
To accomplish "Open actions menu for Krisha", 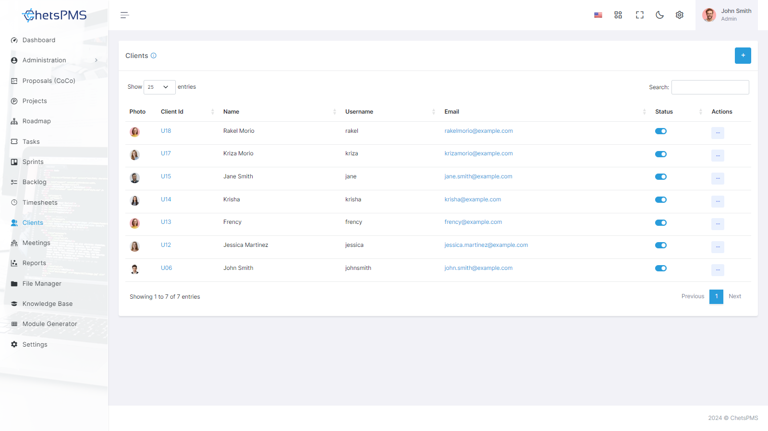I will click(x=718, y=201).
